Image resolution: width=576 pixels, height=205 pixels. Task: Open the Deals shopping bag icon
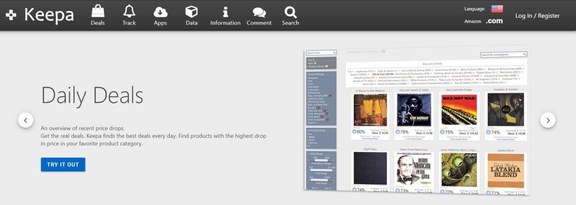97,11
